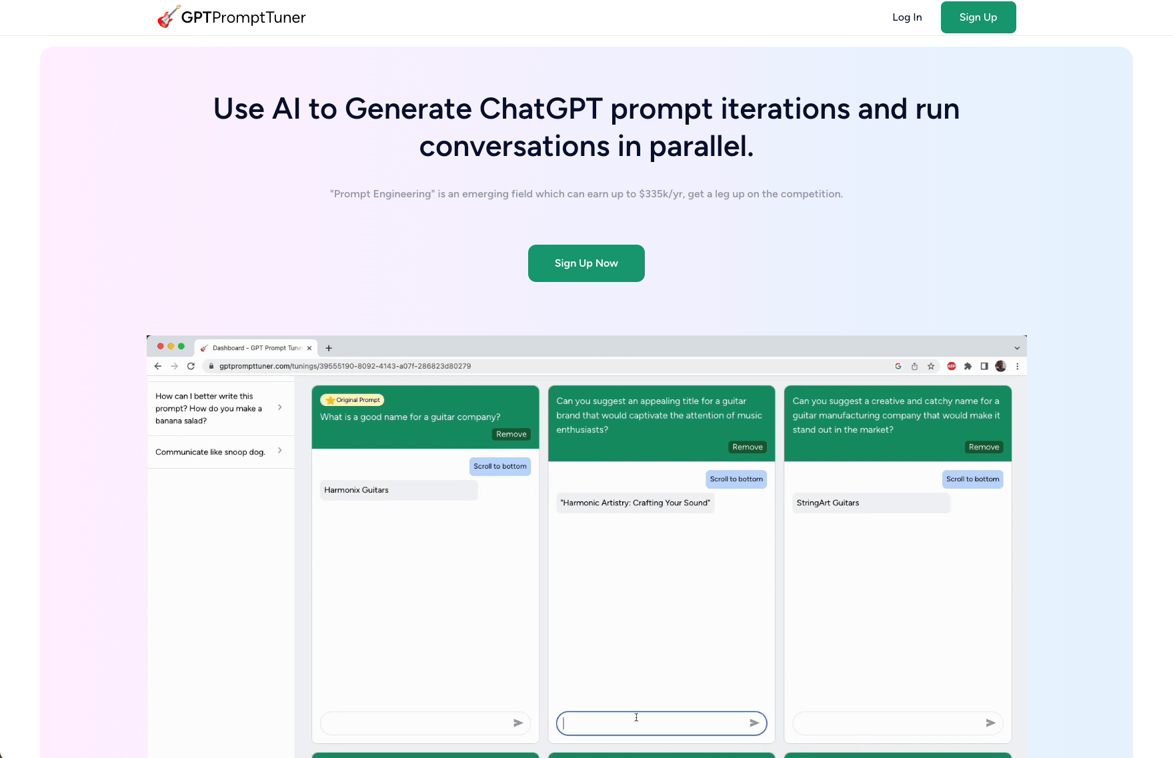This screenshot has height=758, width=1173.
Task: Click the GPTPromptTuner guitar logo icon
Action: coord(169,17)
